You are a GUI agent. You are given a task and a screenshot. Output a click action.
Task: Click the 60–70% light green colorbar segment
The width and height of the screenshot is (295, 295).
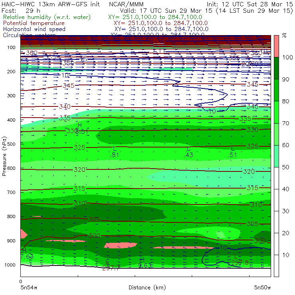pyautogui.click(x=276, y=134)
